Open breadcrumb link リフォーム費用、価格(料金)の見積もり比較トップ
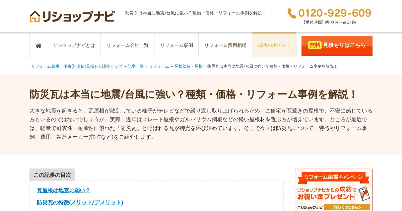Viewport: 402px width, 211px height. pos(77,66)
